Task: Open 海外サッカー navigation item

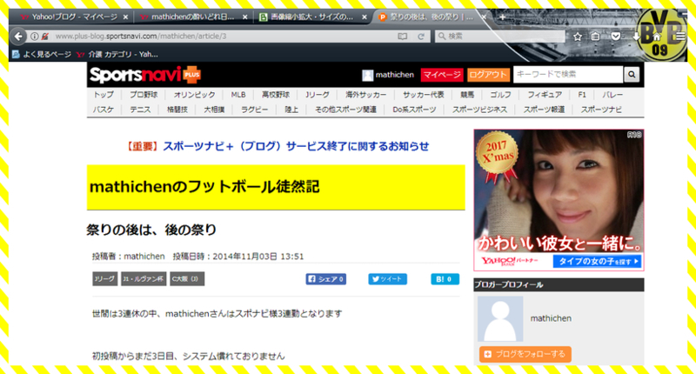Action: pyautogui.click(x=366, y=95)
